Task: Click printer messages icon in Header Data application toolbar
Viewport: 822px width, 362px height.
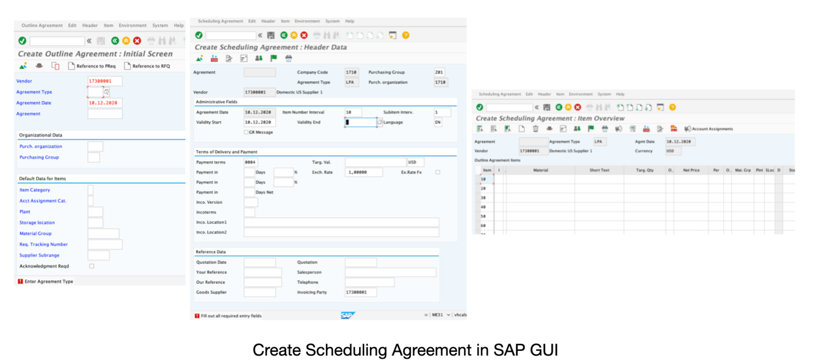Action: pos(288,58)
